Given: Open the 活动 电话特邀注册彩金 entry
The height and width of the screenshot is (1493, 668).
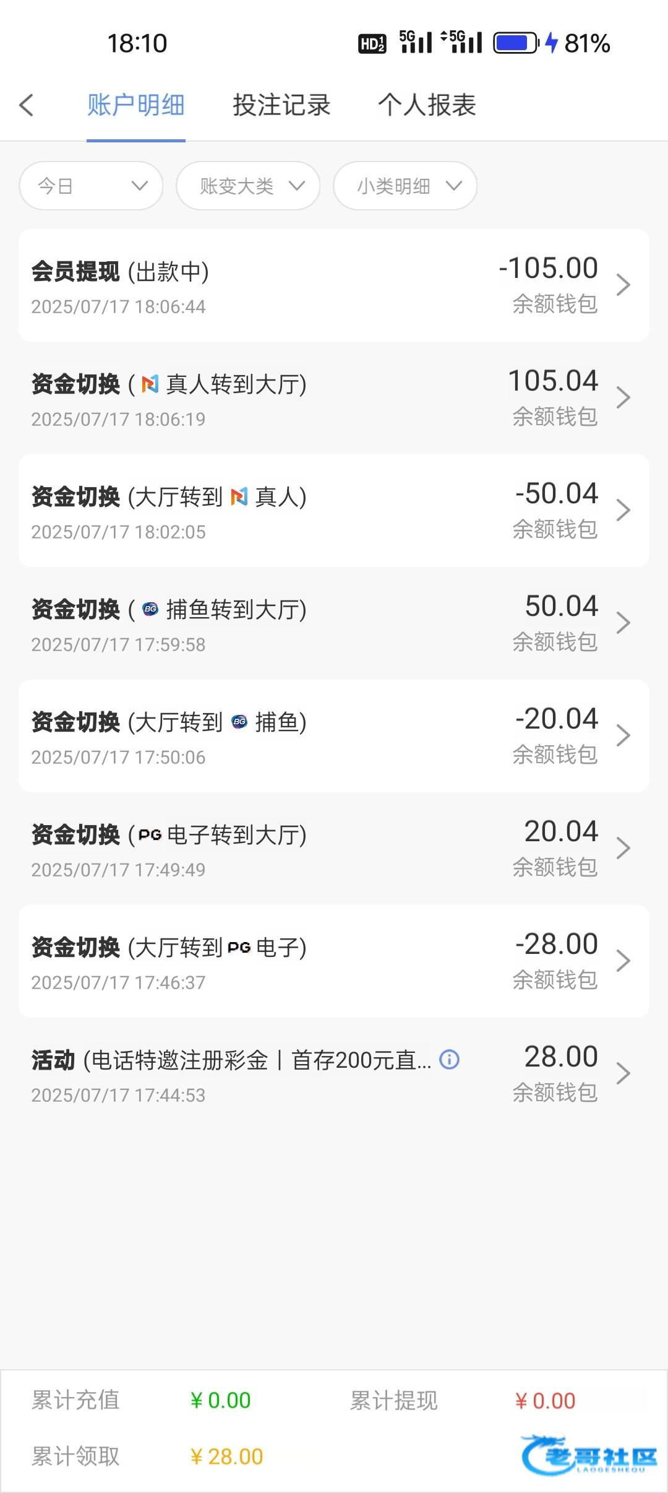Looking at the screenshot, I should coord(247,1073).
